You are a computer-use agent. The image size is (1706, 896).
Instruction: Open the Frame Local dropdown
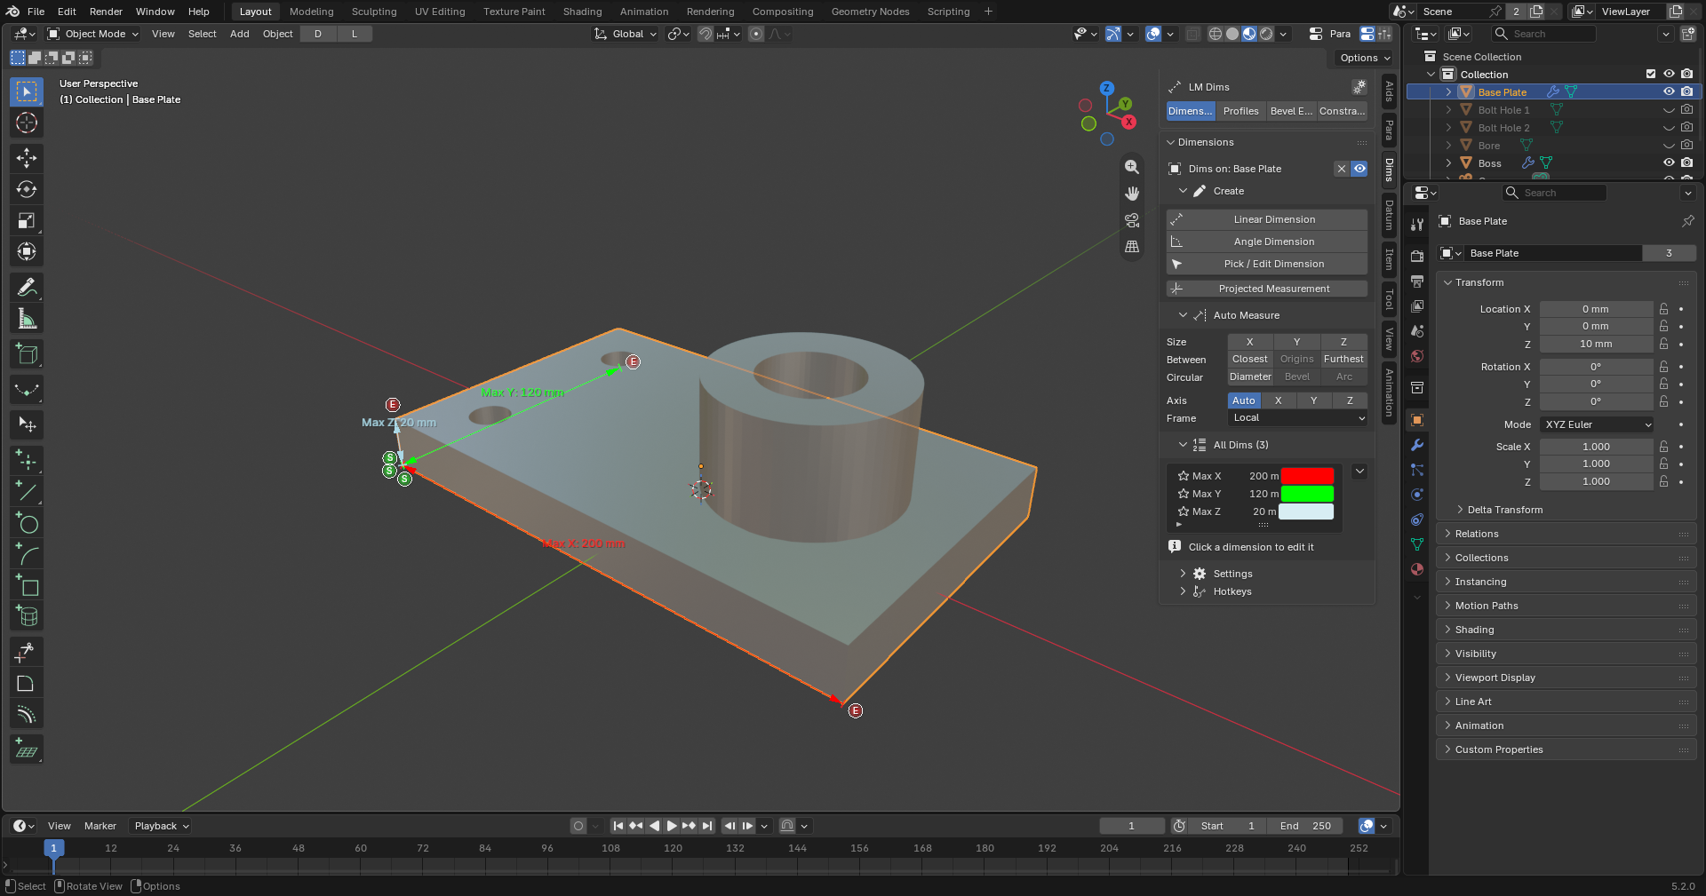click(x=1297, y=418)
